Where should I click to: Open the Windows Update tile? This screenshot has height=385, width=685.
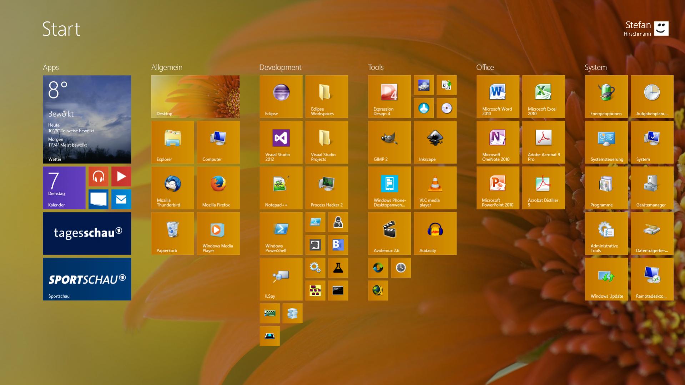(x=607, y=279)
